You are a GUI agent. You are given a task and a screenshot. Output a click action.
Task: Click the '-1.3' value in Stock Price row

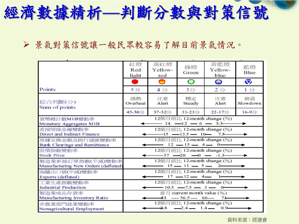coord(220,155)
